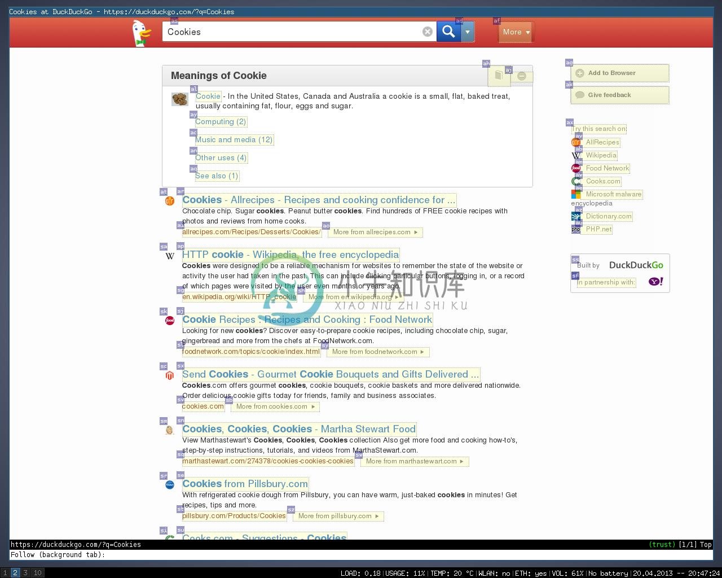
Task: Open the marthastewart.com/274378/cookies-cookies-cookies URL
Action: pyautogui.click(x=268, y=461)
